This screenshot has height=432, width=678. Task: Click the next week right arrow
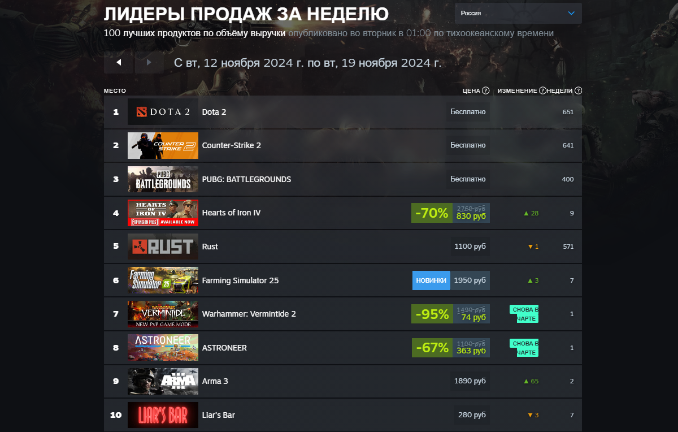pos(149,62)
